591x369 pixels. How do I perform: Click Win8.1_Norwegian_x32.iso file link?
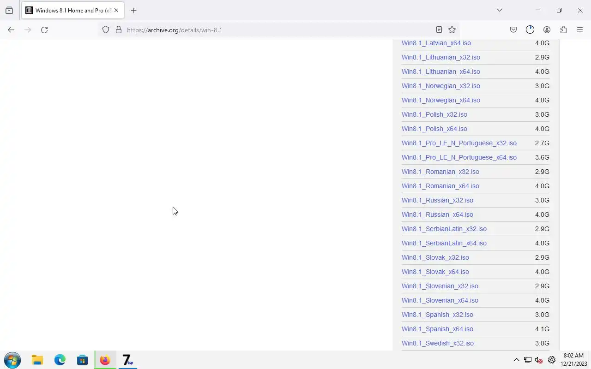[441, 86]
